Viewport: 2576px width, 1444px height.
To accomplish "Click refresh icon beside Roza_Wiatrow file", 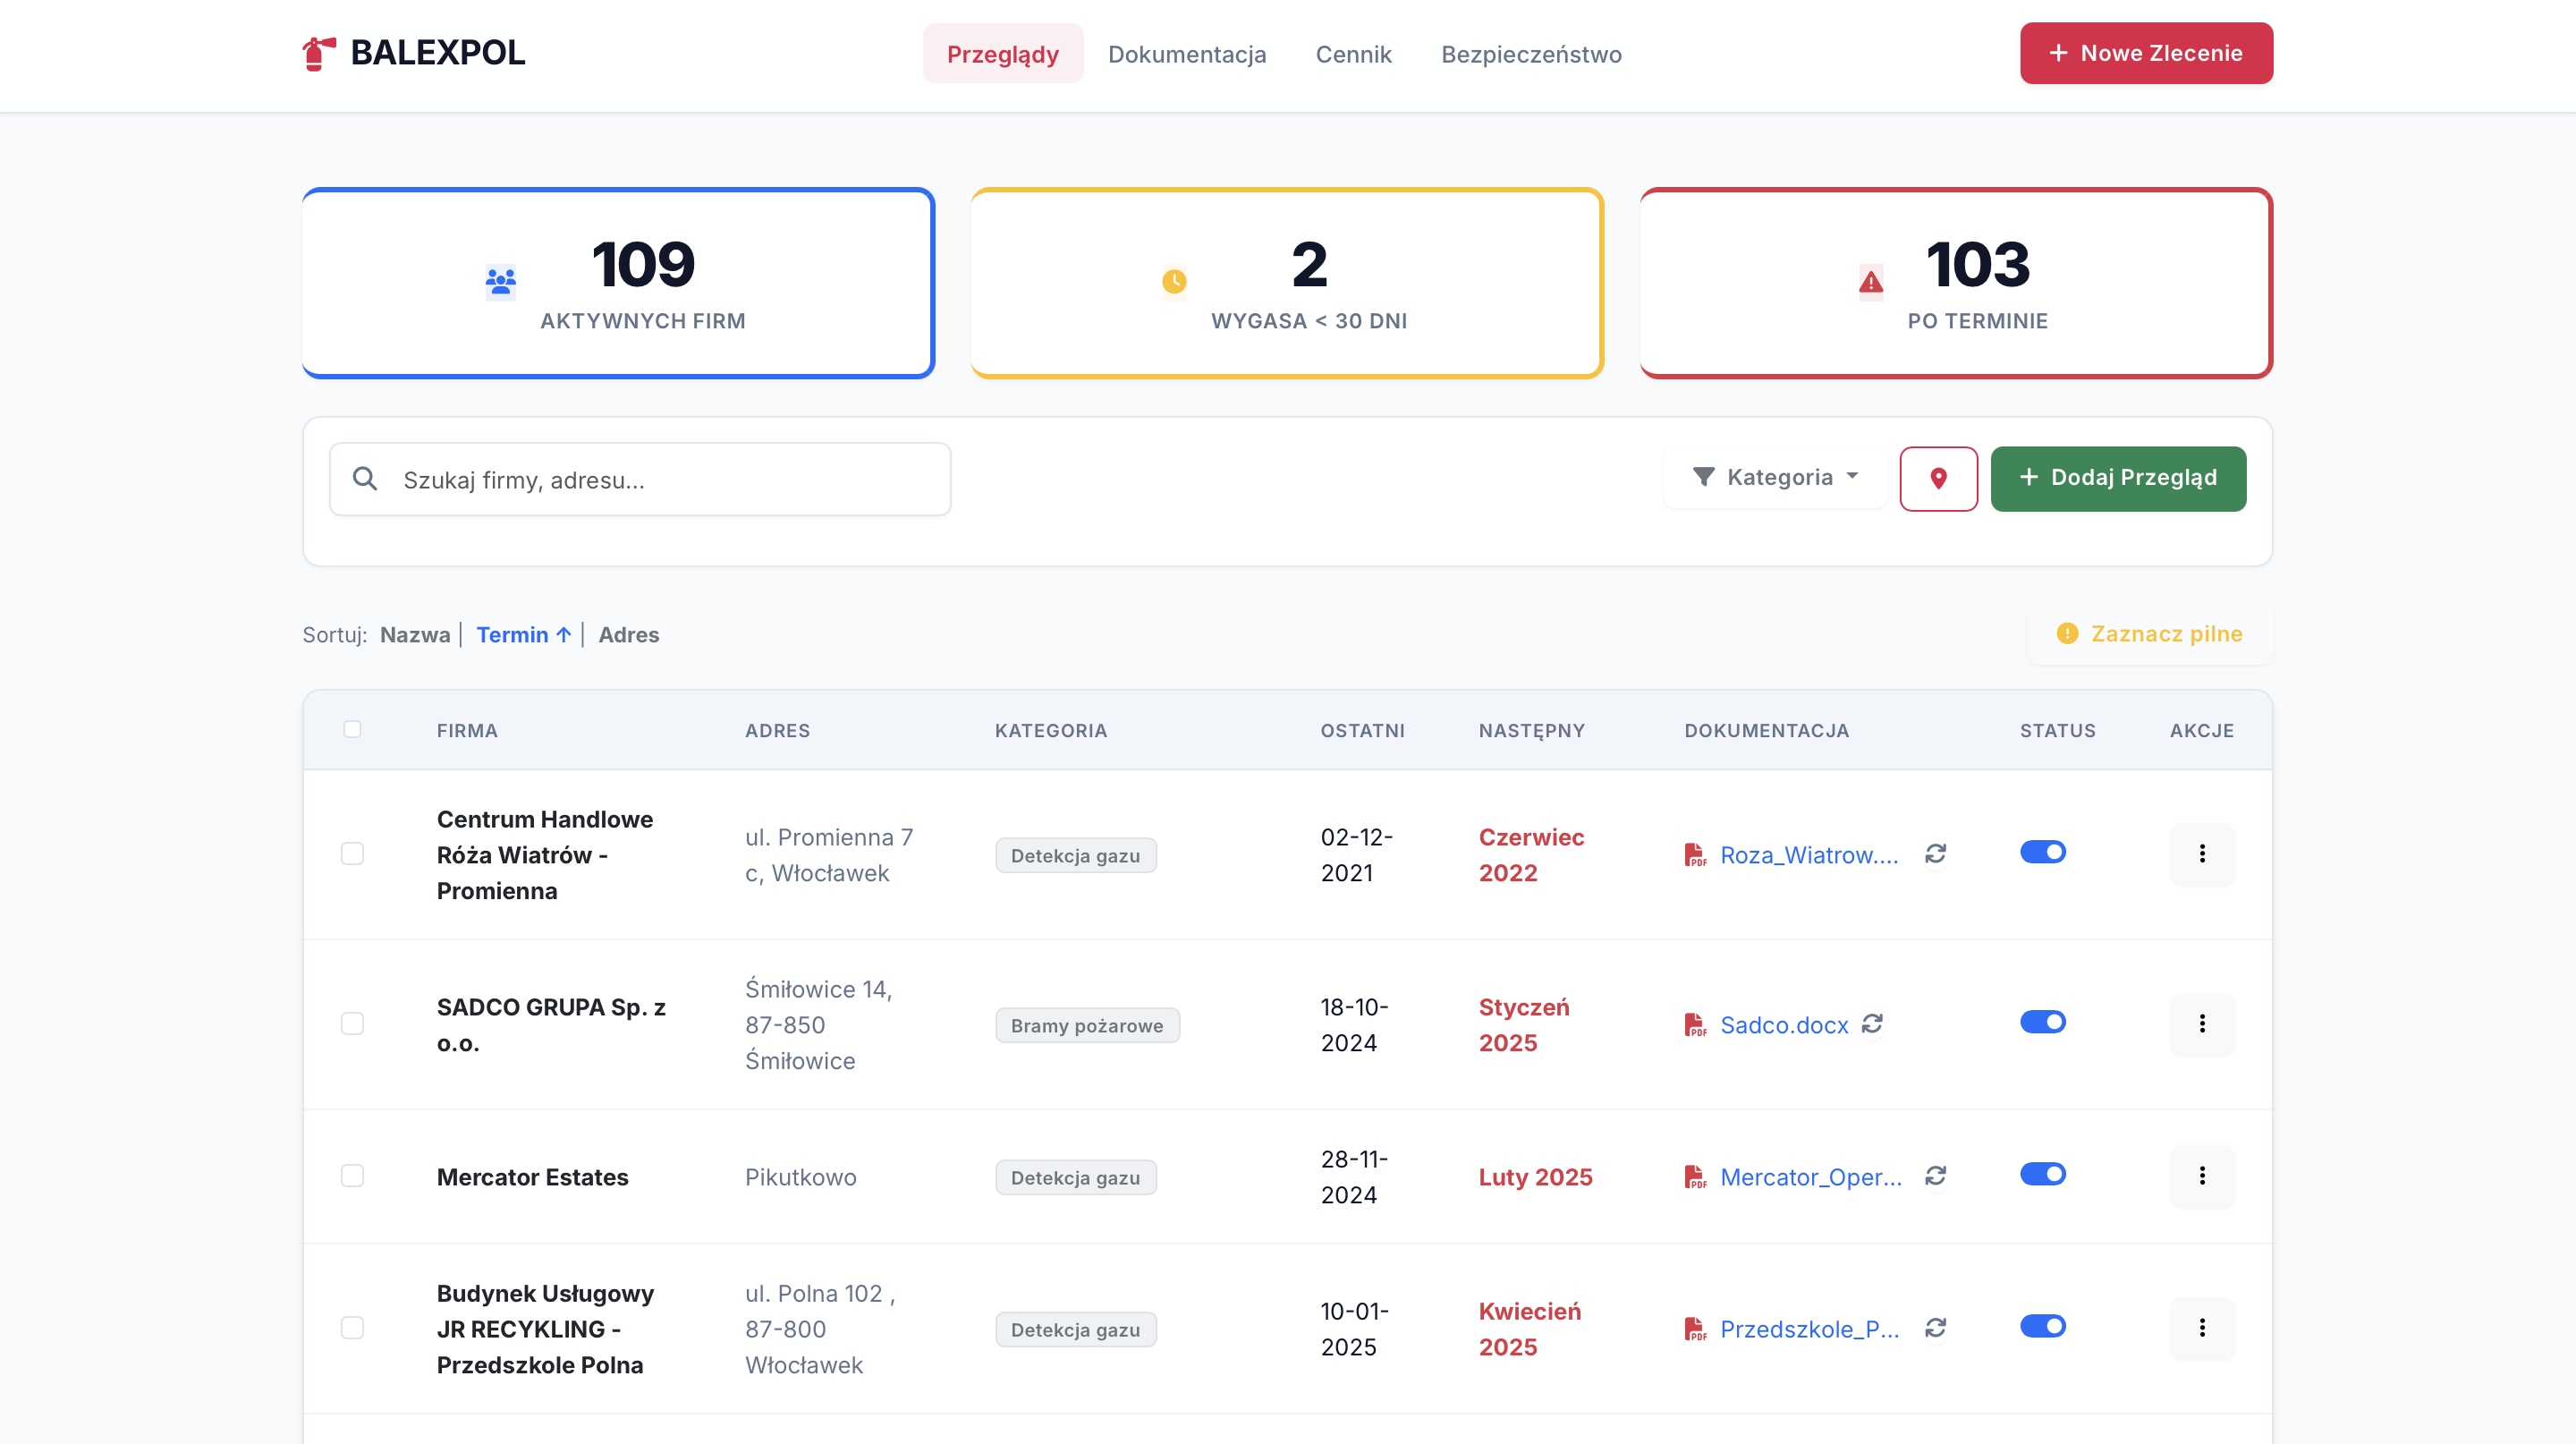I will coord(1935,853).
